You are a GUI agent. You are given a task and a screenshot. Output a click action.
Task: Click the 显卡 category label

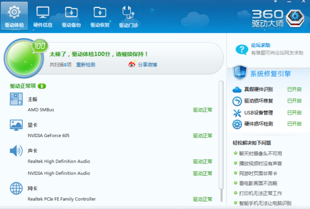pyautogui.click(x=32, y=125)
